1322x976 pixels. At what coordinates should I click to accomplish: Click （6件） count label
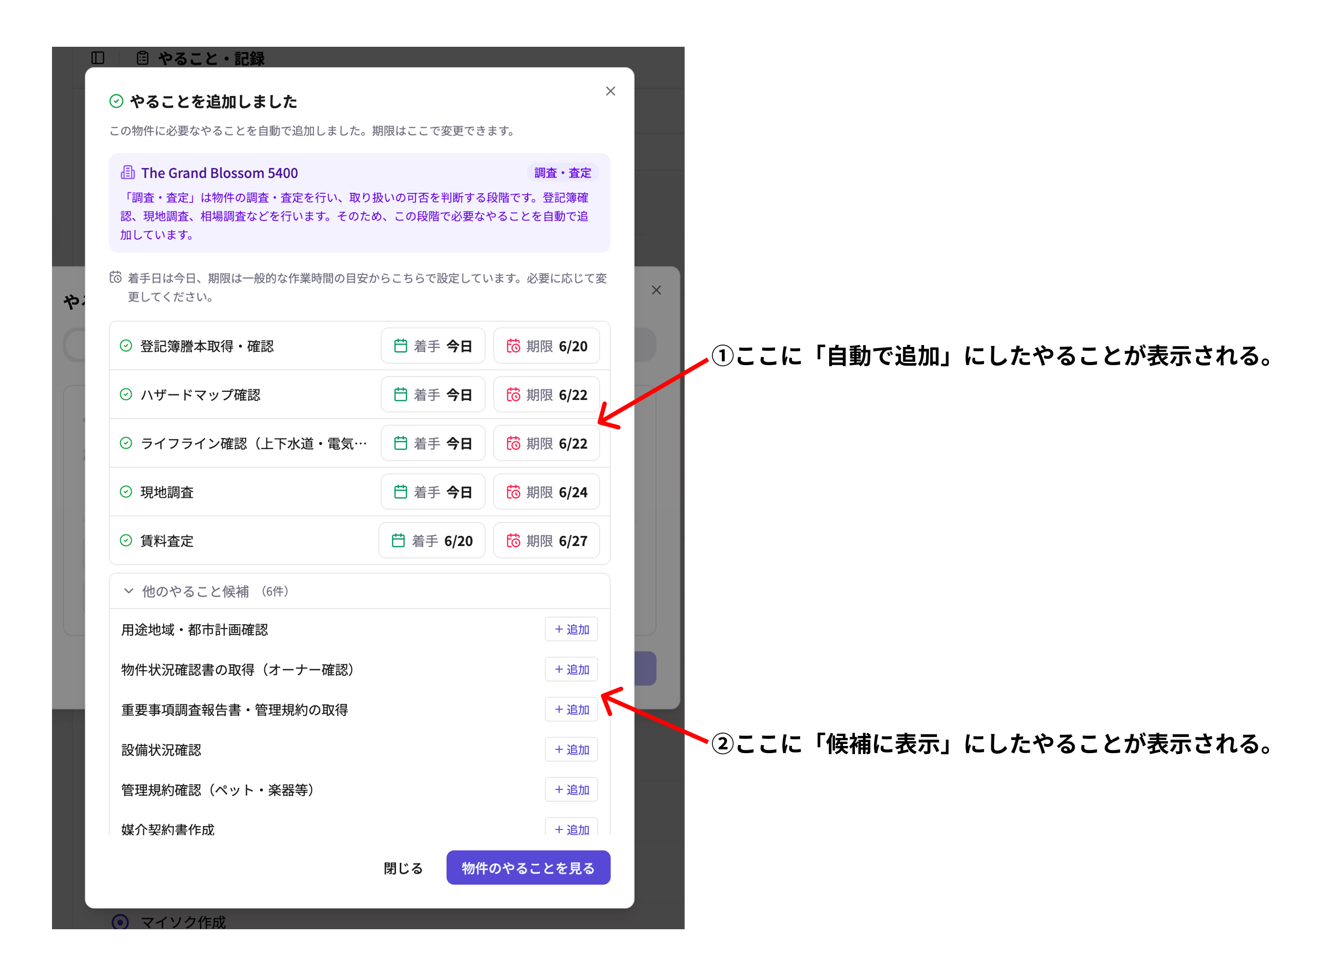[274, 591]
